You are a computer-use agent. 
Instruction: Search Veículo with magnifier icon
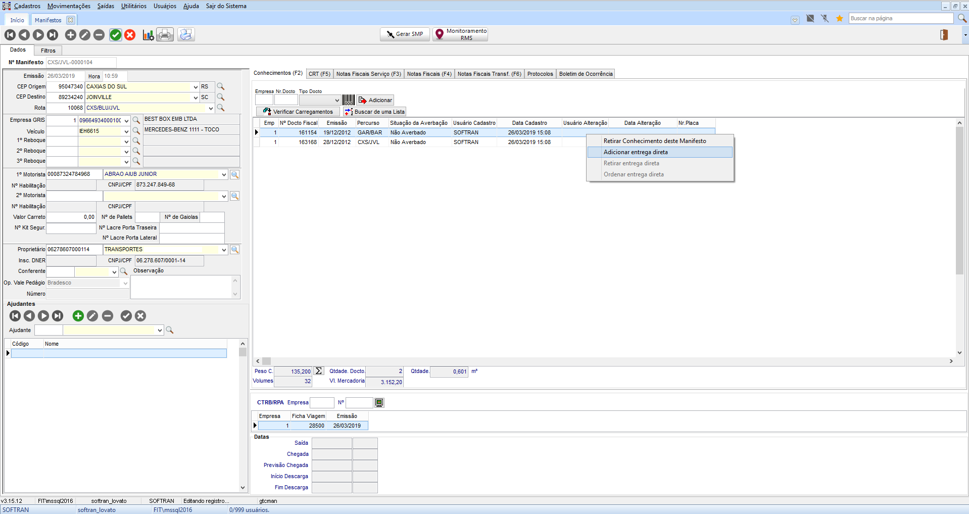136,131
